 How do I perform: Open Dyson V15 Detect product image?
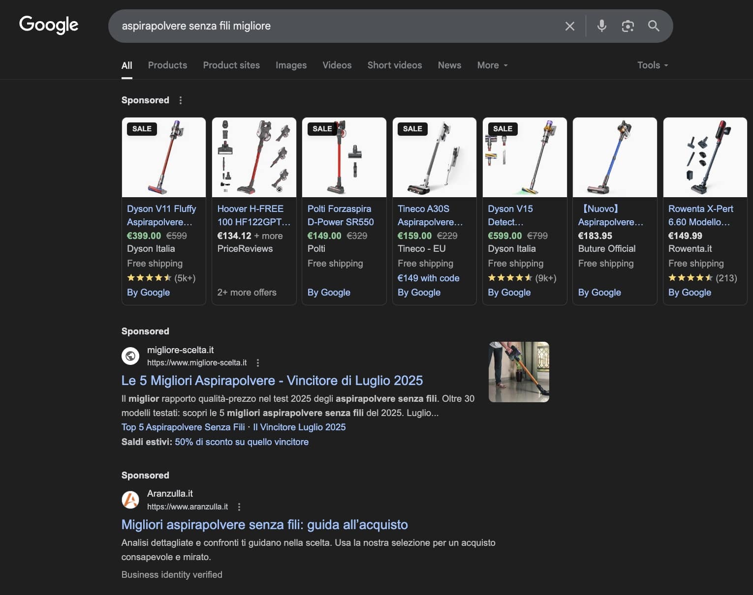[525, 157]
